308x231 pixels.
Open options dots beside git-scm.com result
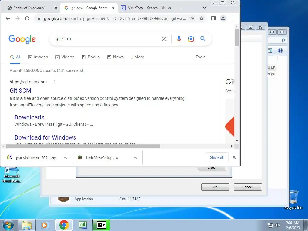[54, 82]
